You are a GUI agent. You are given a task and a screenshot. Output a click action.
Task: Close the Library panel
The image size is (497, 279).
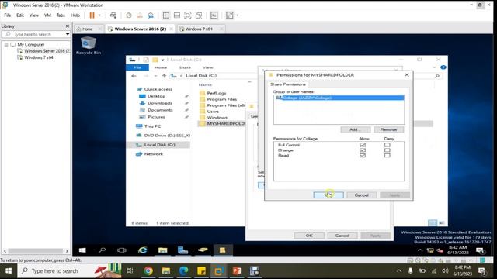tap(68, 26)
